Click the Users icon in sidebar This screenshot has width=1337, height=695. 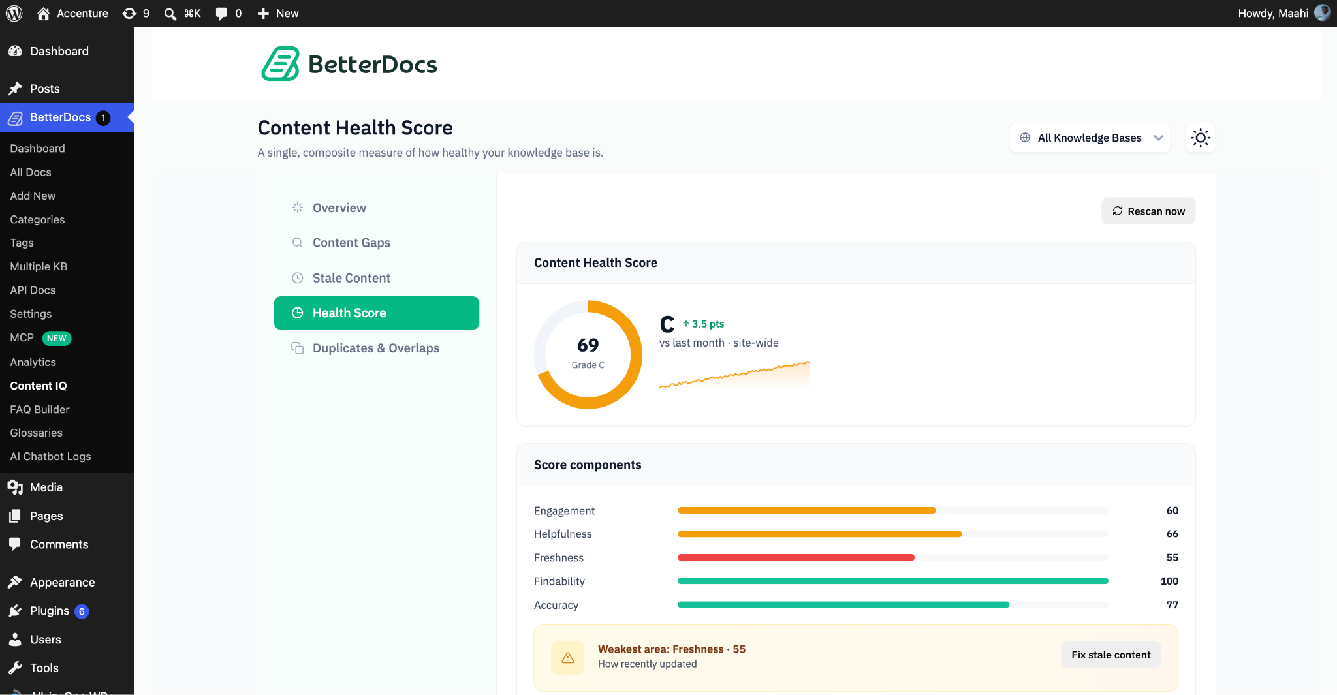point(15,640)
